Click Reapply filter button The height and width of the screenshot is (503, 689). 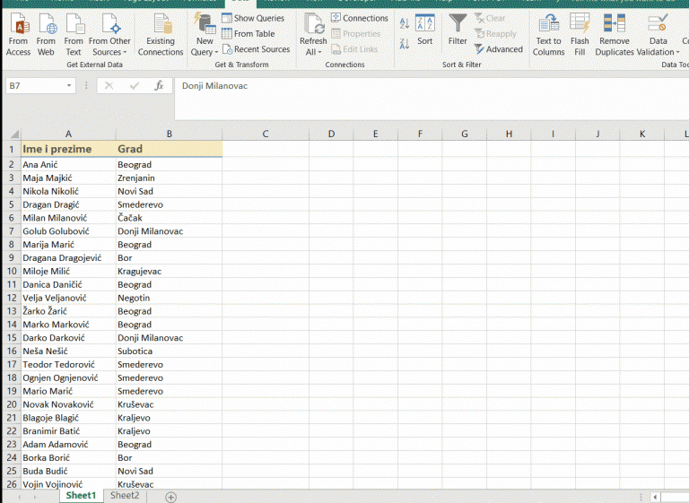[x=495, y=33]
